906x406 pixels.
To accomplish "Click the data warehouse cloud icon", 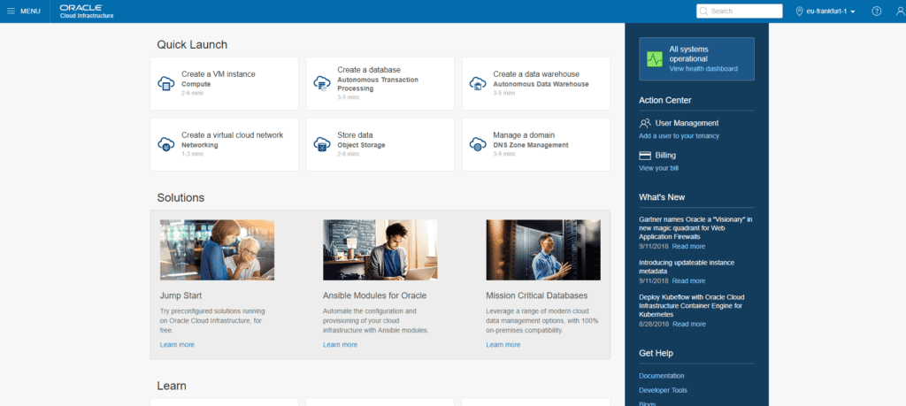I will [478, 83].
